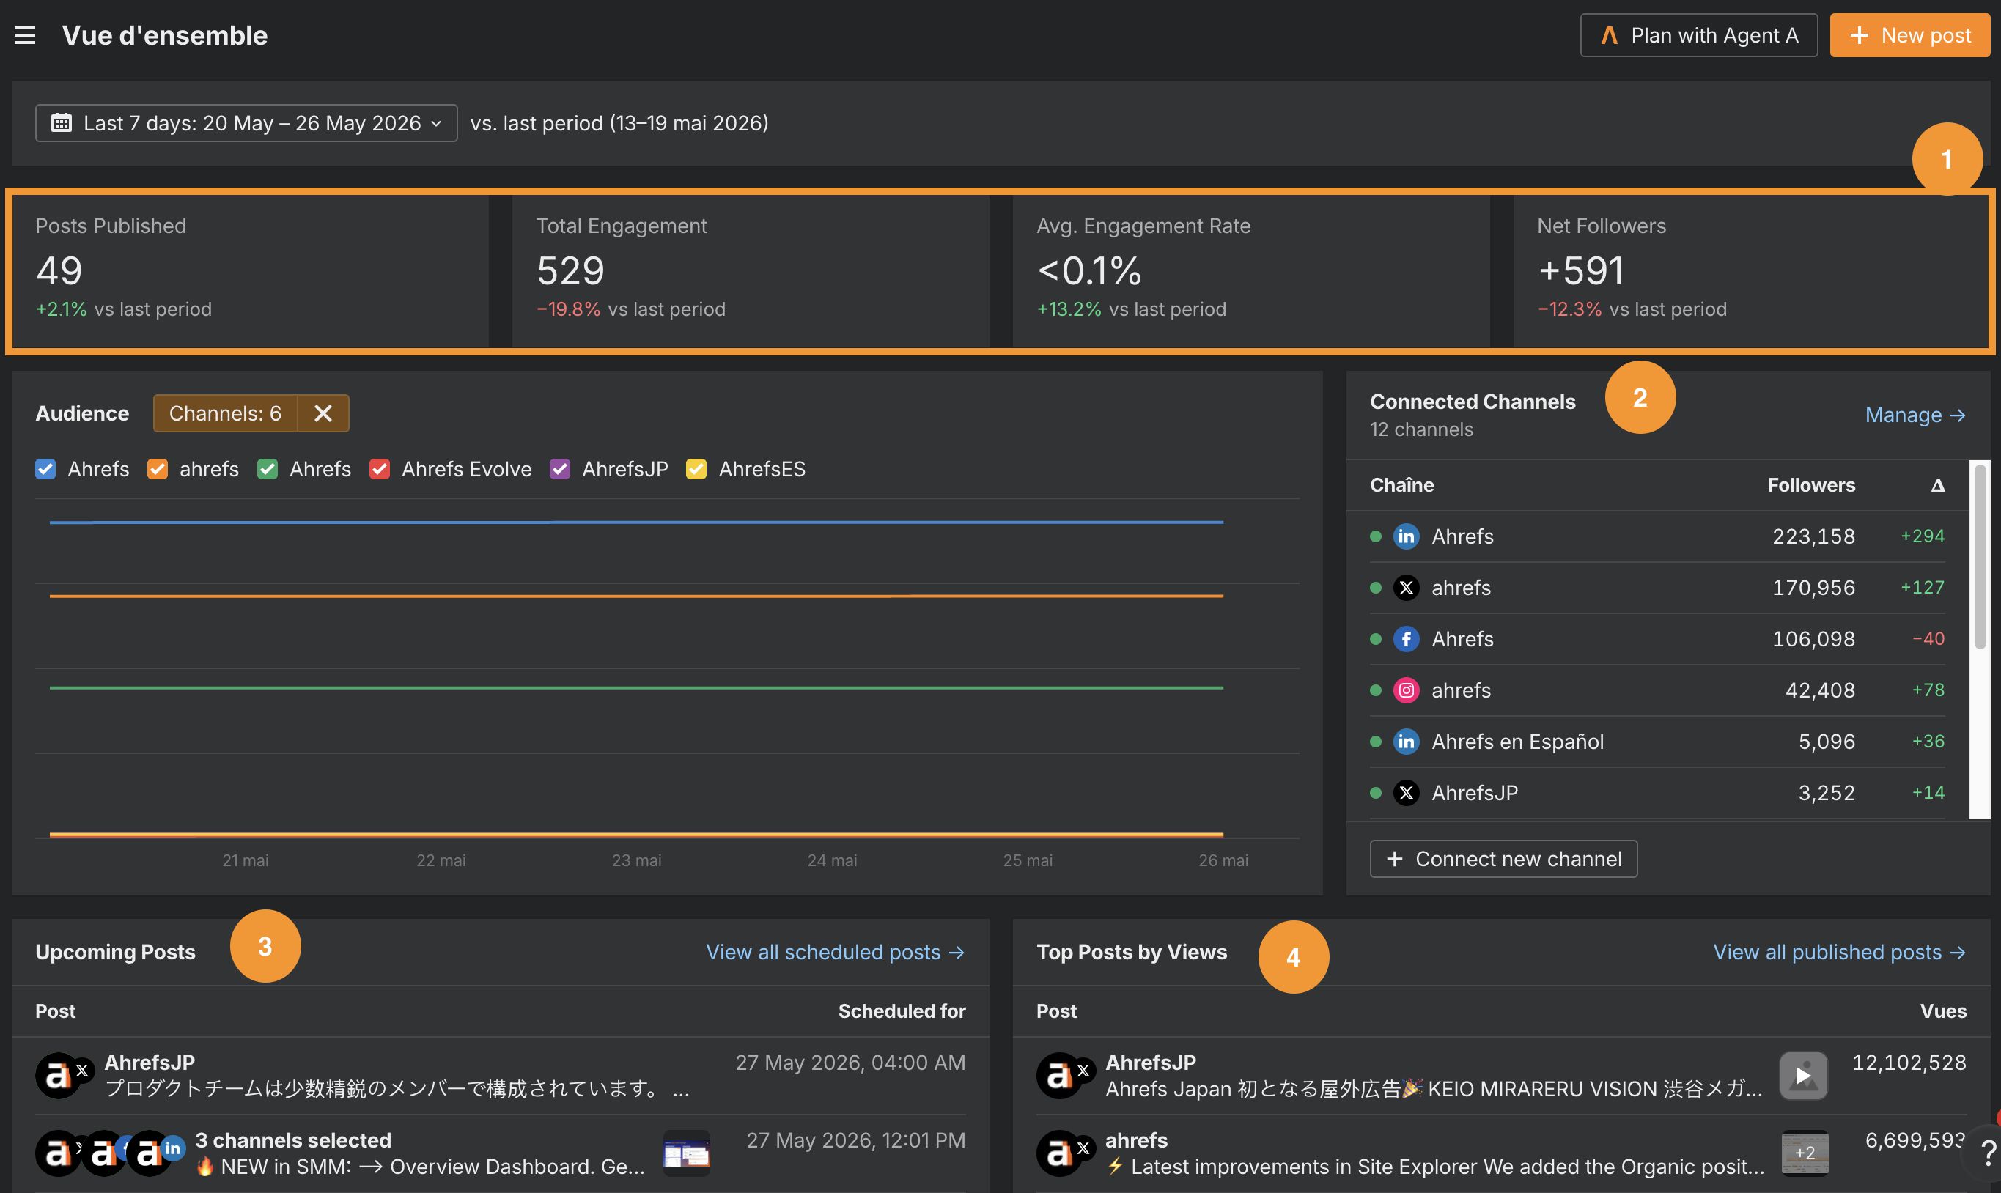Click the Scheduled for column header
Screen dimensions: 2001x1193
[902, 1011]
